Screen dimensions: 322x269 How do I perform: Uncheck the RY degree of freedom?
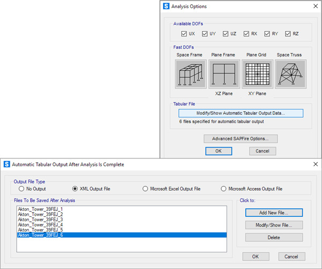click(268, 34)
